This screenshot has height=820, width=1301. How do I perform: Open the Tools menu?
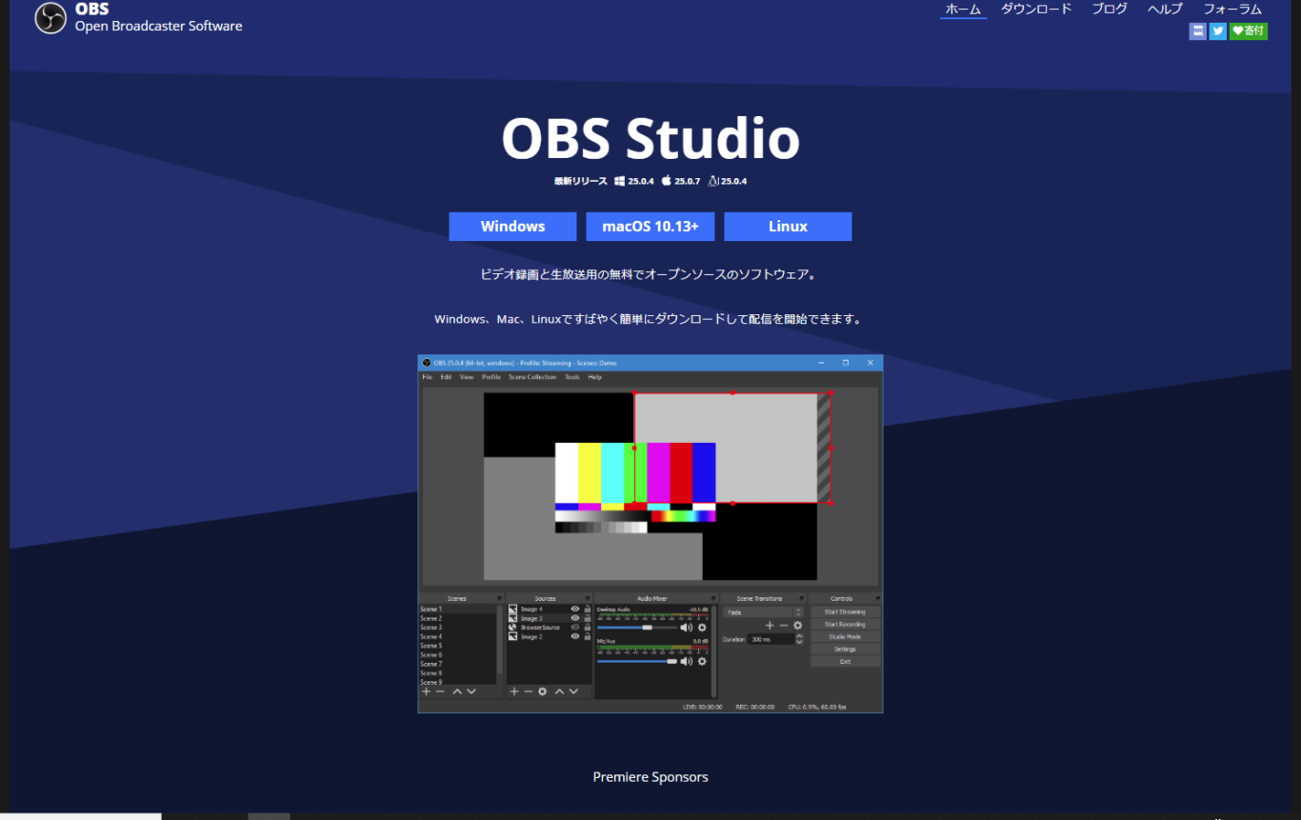tap(571, 376)
